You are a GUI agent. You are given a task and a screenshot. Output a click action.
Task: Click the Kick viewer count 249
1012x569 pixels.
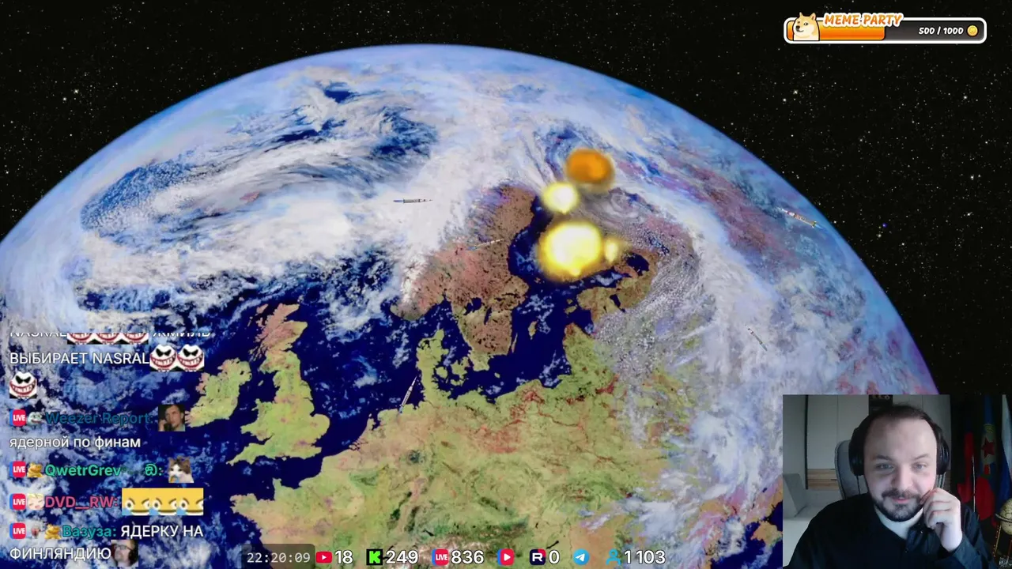coord(402,557)
